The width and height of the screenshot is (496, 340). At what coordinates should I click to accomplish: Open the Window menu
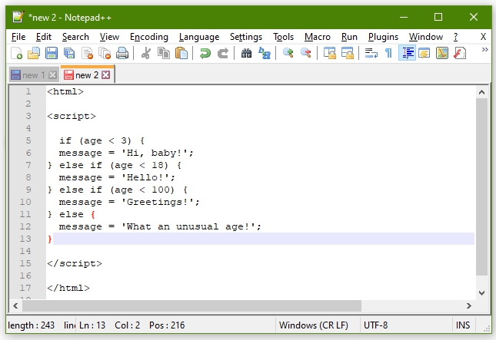(x=426, y=37)
